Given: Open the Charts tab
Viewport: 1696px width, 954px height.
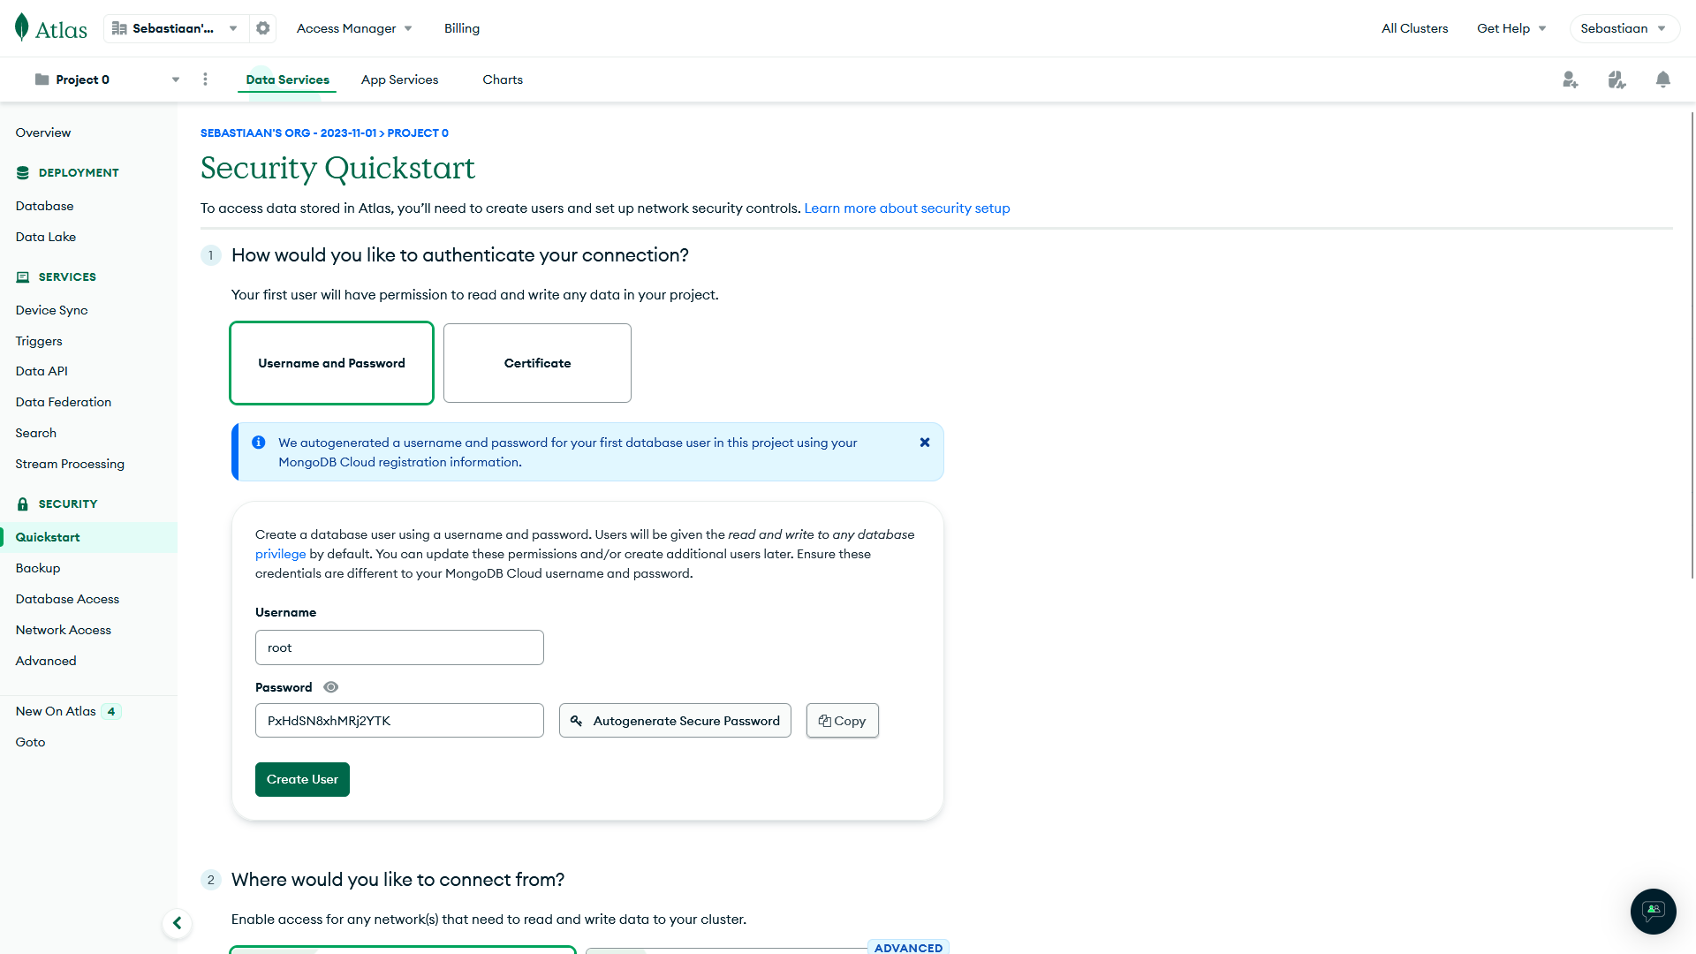Looking at the screenshot, I should pyautogui.click(x=502, y=79).
